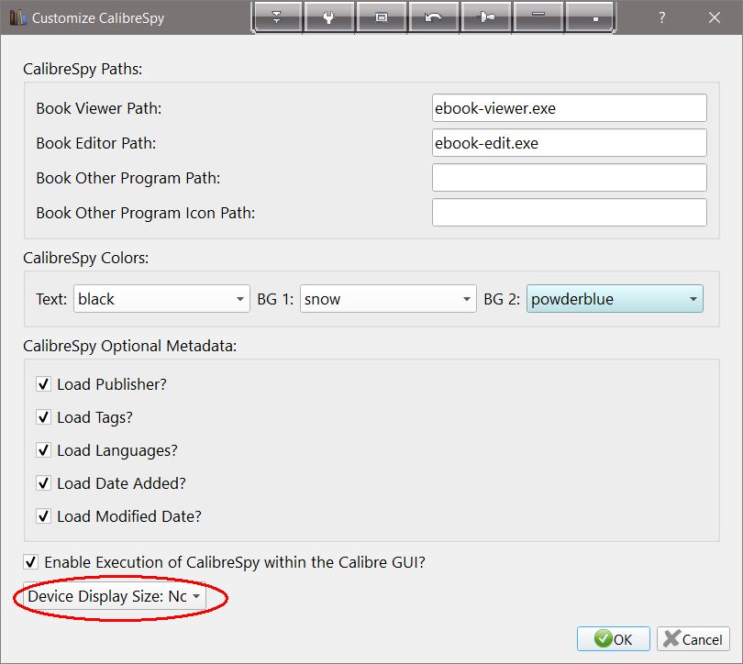
Task: Click the double-arrow collapse icon in title bar
Action: pos(277,17)
